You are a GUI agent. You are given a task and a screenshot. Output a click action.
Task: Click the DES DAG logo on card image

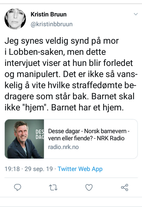(40, 134)
